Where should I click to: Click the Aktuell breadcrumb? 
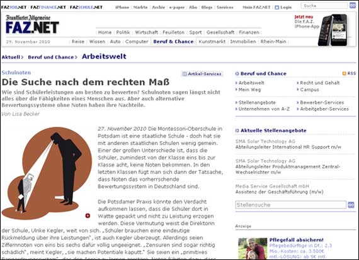click(11, 57)
